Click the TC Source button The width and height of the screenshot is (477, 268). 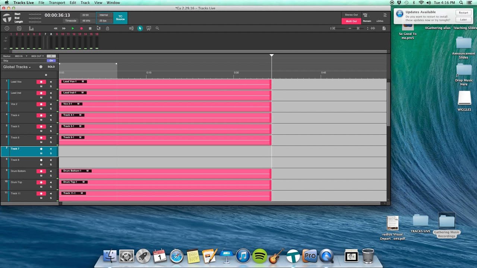(x=120, y=18)
